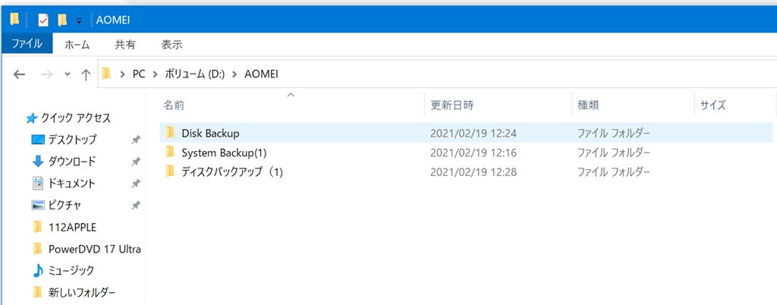777x305 pixels.
Task: Open the Recent locations dropdown chevron
Action: pos(68,74)
